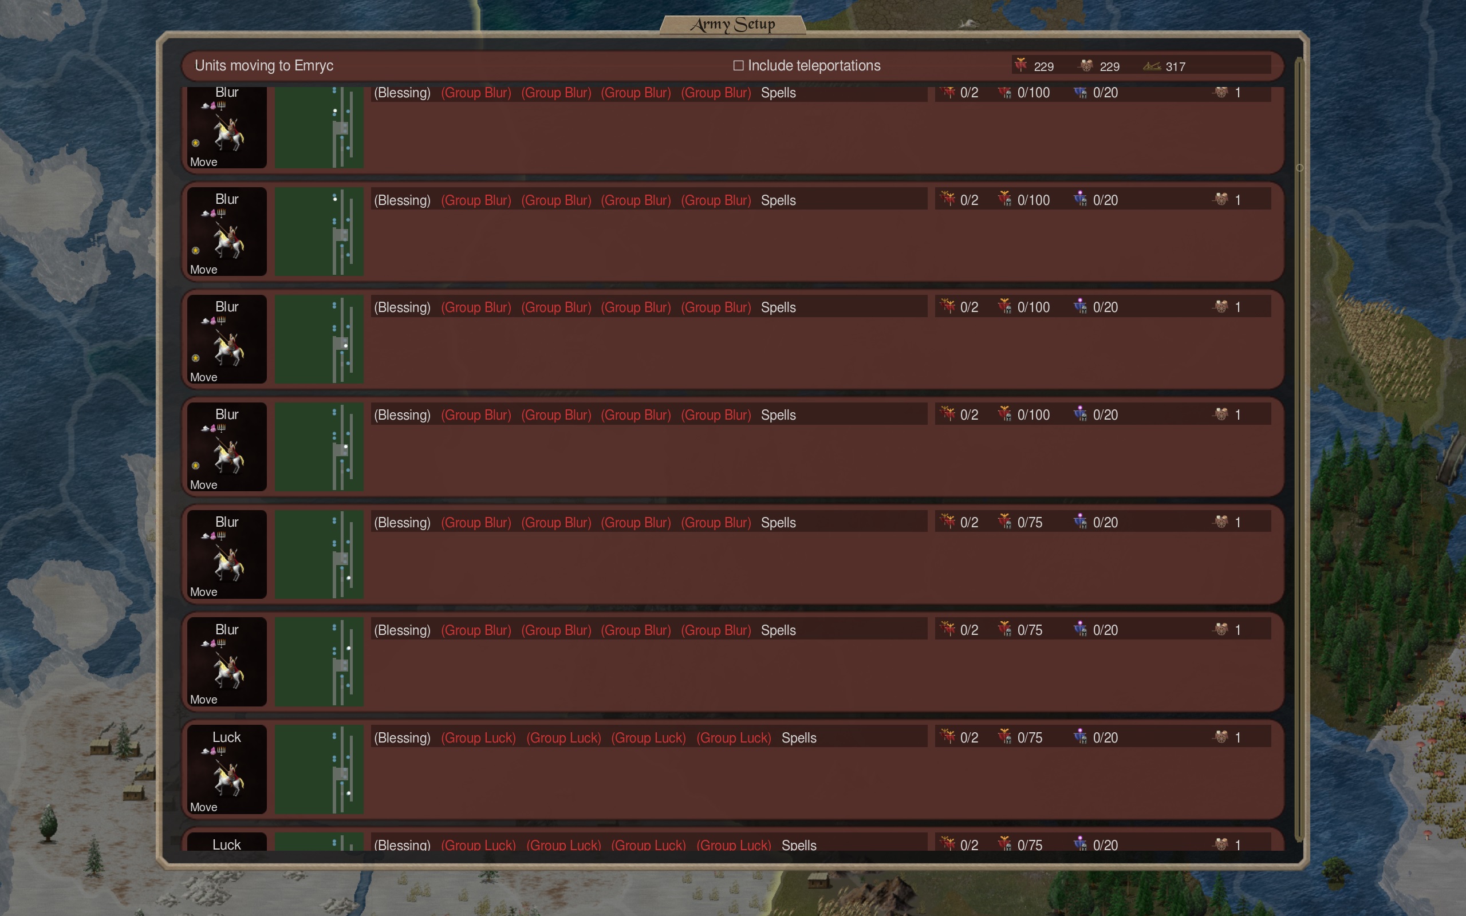Image resolution: width=1466 pixels, height=916 pixels.
Task: Click the 0/20 magic leadership icon in fourth Blur row
Action: [1080, 414]
